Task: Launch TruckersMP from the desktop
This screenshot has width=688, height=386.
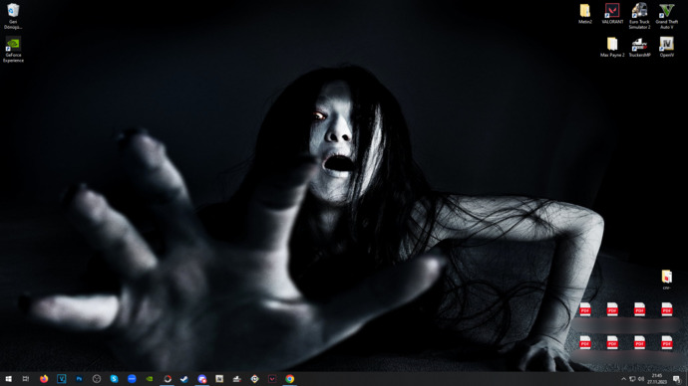Action: tap(639, 48)
